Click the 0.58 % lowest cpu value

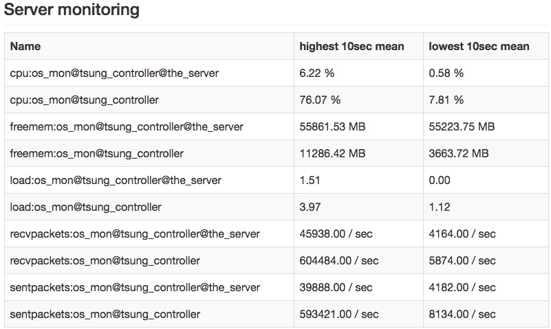coord(446,73)
